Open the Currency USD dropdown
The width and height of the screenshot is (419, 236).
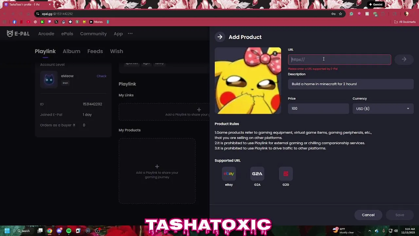pyautogui.click(x=383, y=108)
